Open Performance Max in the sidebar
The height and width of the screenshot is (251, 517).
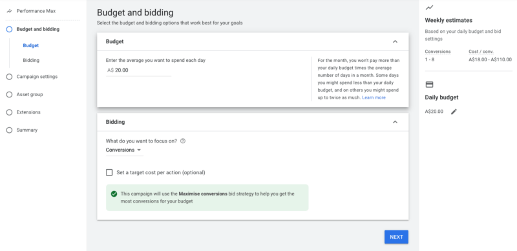coord(36,11)
